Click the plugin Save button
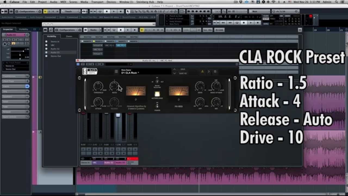The height and width of the screenshot is (196, 348). [x=183, y=69]
